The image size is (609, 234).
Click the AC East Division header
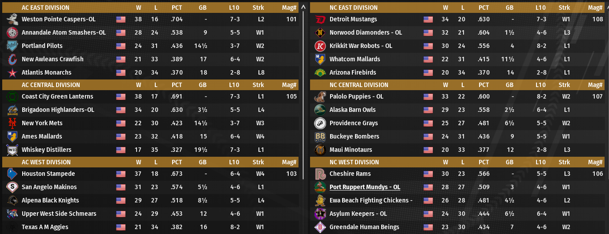[45, 8]
